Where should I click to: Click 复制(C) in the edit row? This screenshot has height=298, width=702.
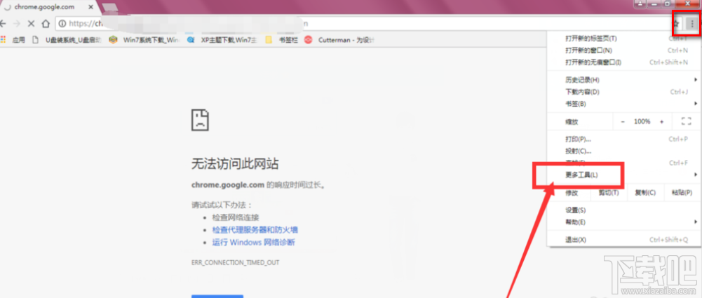tap(644, 192)
